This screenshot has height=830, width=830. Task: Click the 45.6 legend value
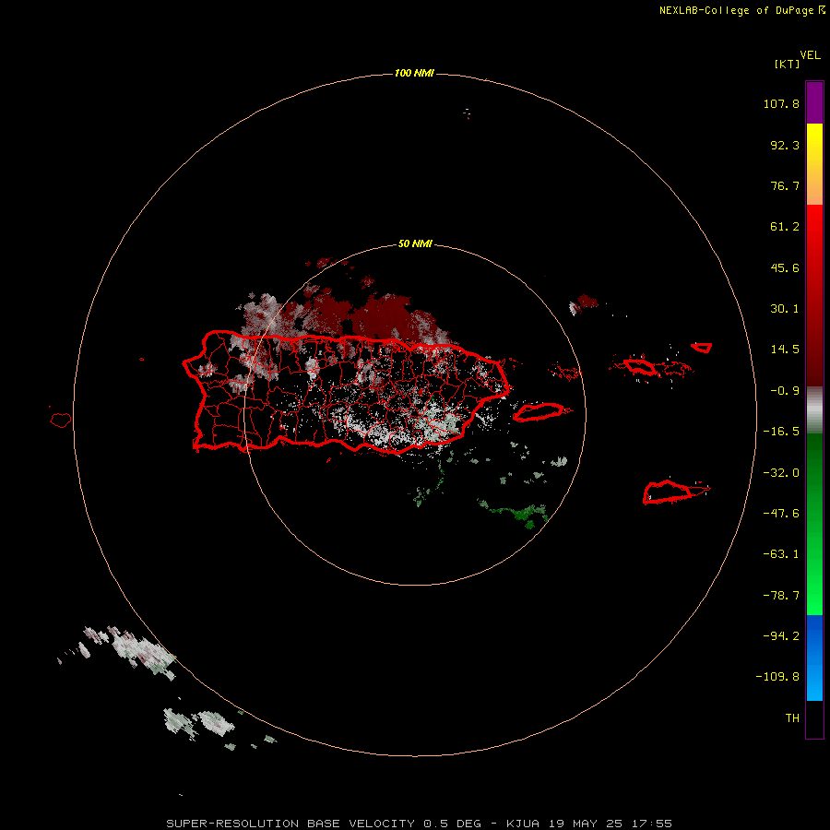(x=785, y=267)
